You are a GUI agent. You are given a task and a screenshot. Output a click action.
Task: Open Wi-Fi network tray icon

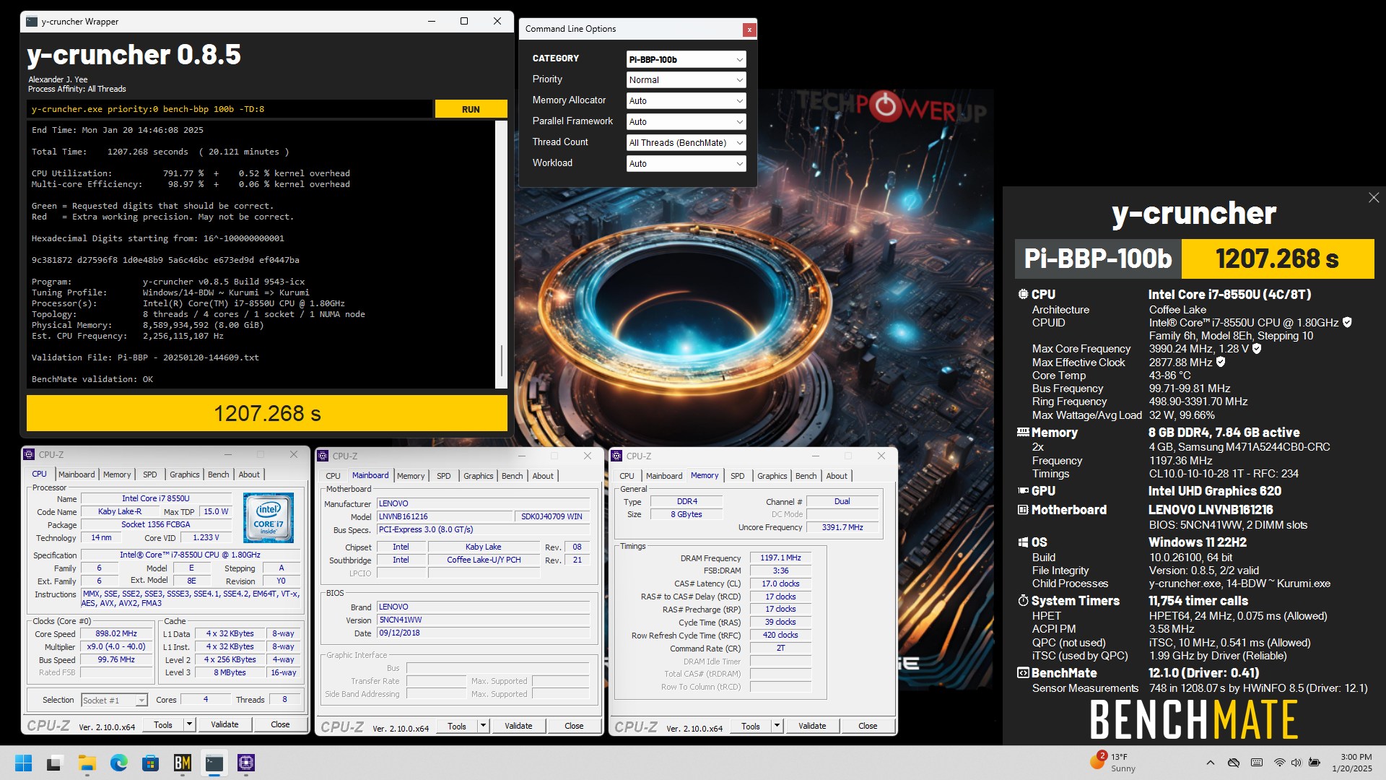coord(1279,763)
